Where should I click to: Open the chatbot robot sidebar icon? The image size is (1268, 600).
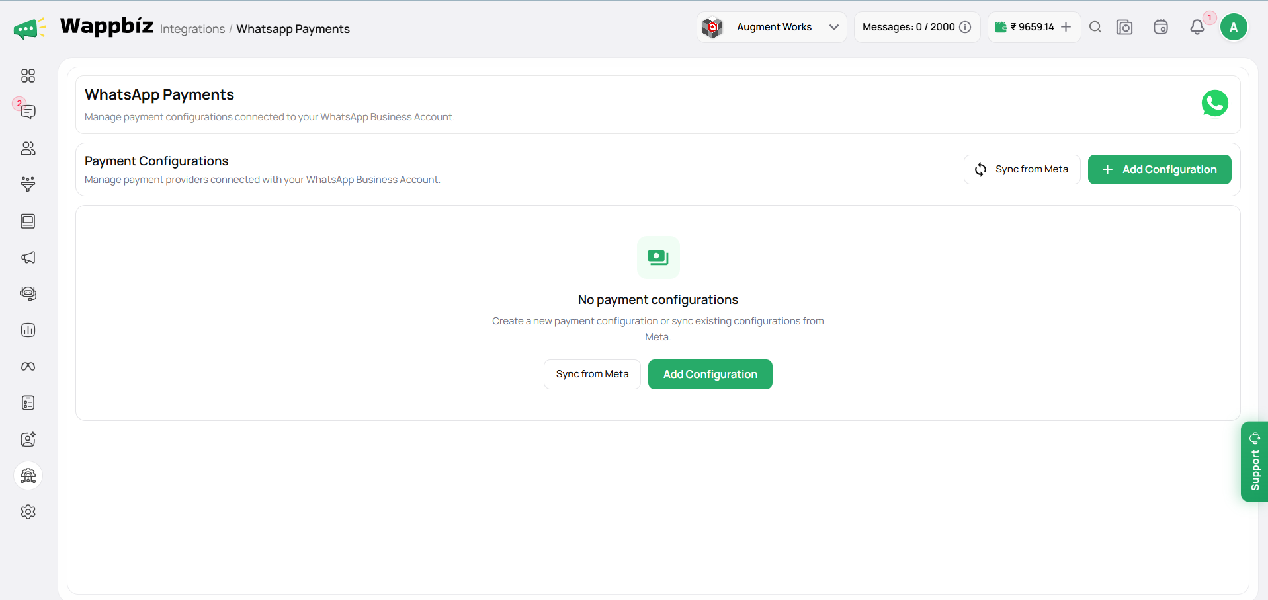(28, 294)
